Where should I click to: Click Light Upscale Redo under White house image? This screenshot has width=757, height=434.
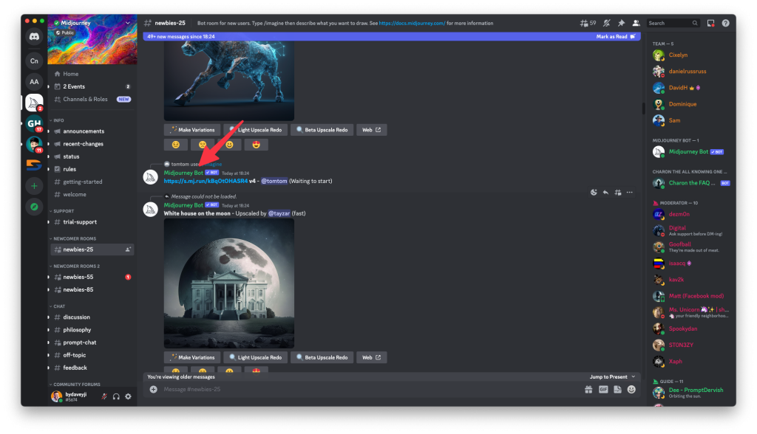(255, 358)
